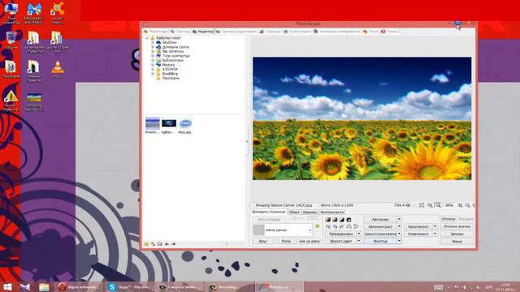Screen dimensions: 520x292
Task: Click the star favorites icon beside frame selector
Action: point(317,226)
